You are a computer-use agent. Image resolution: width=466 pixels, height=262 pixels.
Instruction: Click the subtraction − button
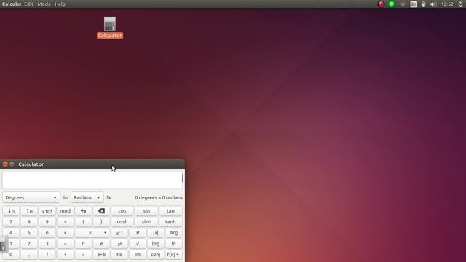(65, 244)
